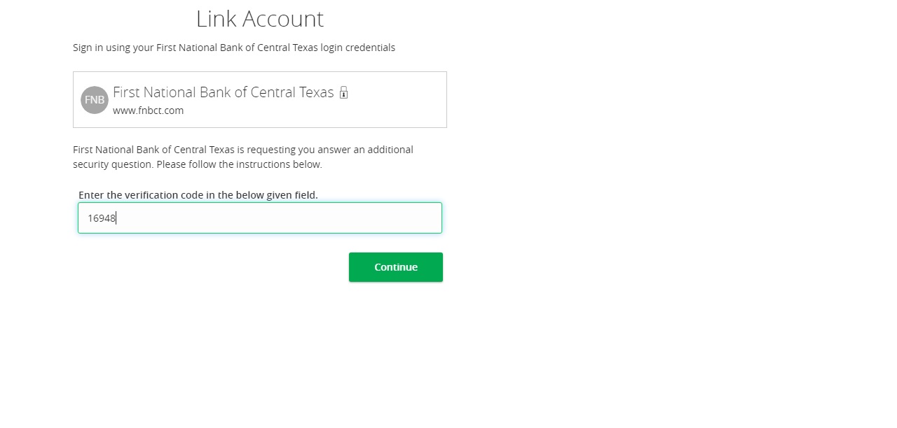This screenshot has height=428, width=897.
Task: Click 'security question' in the instruction paragraph
Action: [112, 165]
